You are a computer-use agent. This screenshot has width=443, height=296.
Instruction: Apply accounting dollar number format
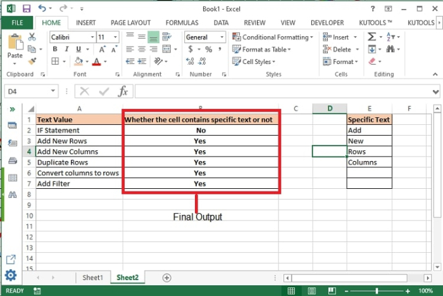[190, 49]
